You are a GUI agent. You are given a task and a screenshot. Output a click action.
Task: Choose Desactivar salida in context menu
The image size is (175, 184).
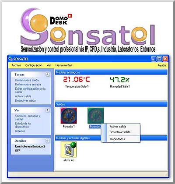tap(120, 132)
